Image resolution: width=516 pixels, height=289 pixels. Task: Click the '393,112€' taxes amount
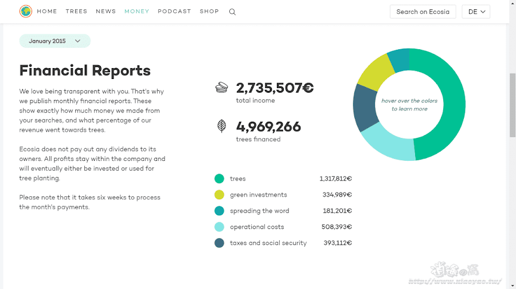tap(338, 243)
